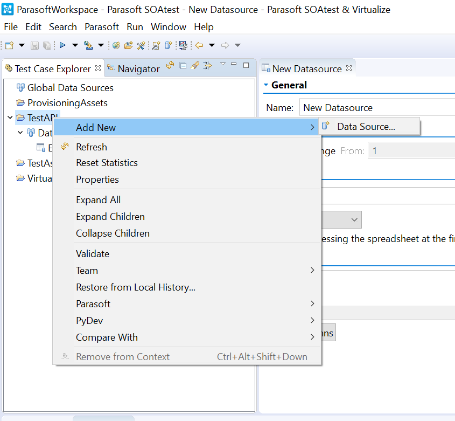Viewport: 455px width, 421px height.
Task: Click the Collapse All icon in explorer header
Action: tap(183, 66)
